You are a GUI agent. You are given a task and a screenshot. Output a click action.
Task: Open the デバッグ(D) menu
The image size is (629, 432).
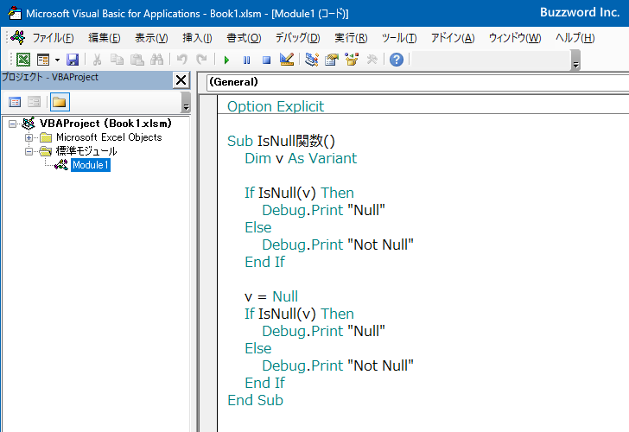tap(297, 38)
